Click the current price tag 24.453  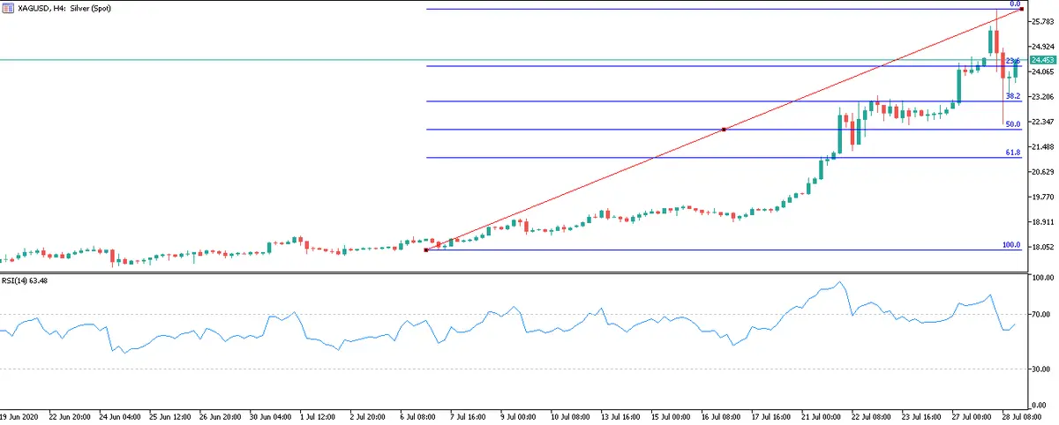(1043, 60)
